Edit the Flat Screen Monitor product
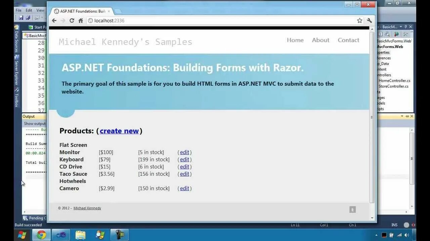The height and width of the screenshot is (241, 430). pos(184,152)
